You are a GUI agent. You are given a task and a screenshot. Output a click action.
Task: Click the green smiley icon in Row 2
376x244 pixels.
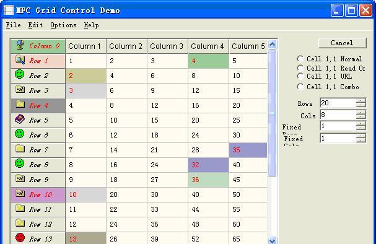[x=19, y=74]
